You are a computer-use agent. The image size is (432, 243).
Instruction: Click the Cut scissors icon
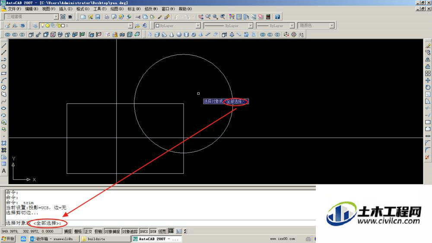[138, 17]
